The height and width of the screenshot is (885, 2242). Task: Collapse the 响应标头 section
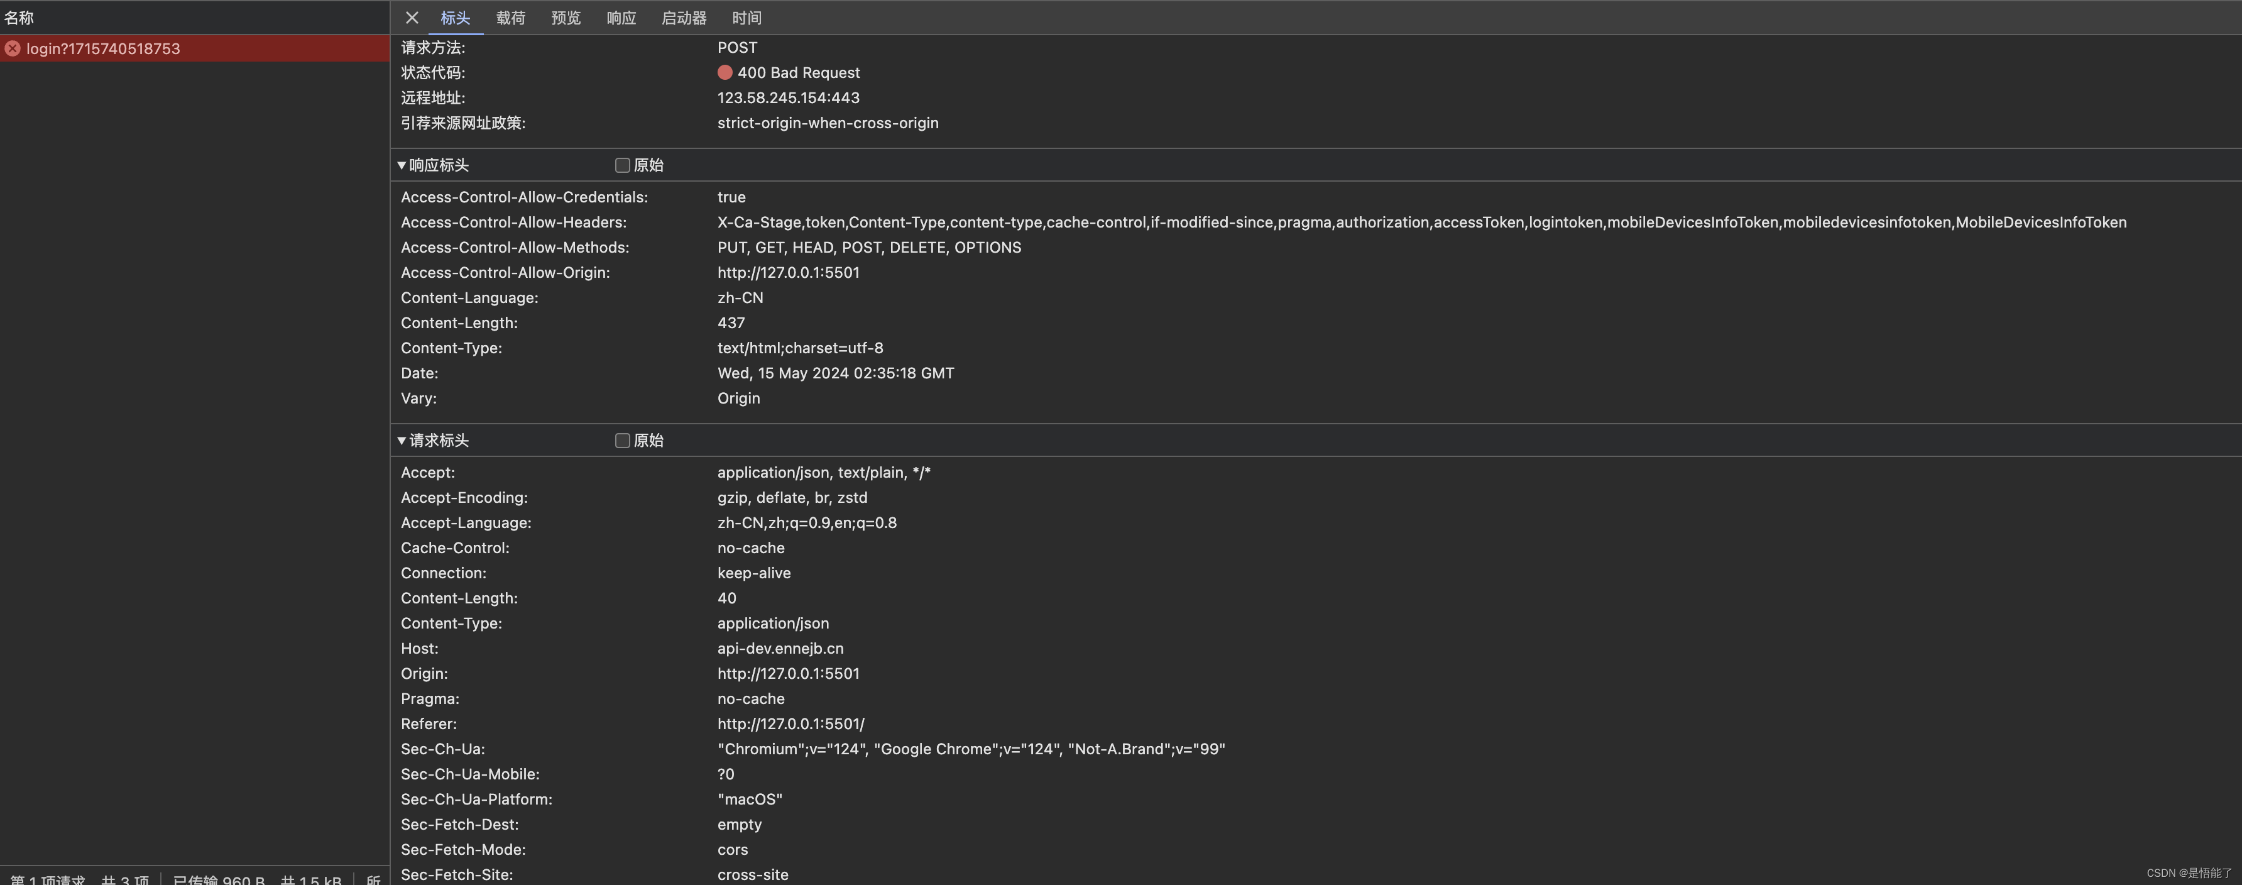pyautogui.click(x=402, y=165)
